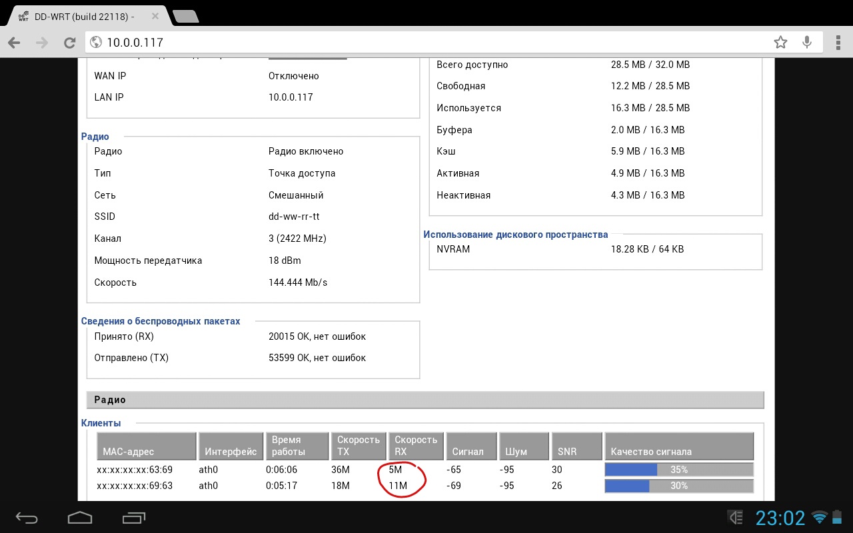The height and width of the screenshot is (533, 853).
Task: Open the Chrome three-dot menu
Action: (x=838, y=43)
